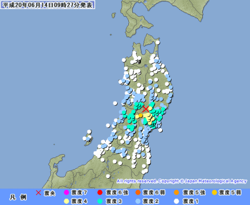Click the issue timestamp 平成20年06月14日09時27分発表
250x205 pixels.
48,5
